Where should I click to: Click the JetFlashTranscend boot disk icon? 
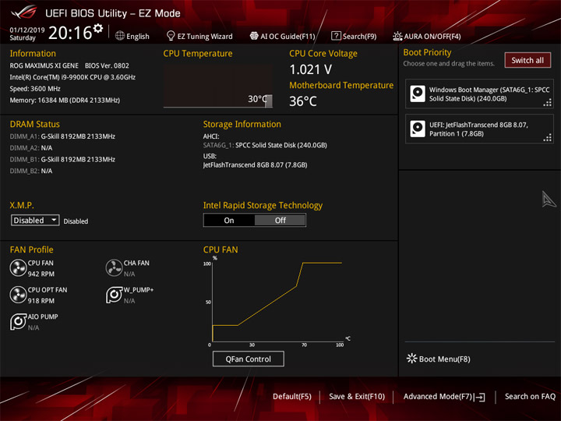pos(418,129)
